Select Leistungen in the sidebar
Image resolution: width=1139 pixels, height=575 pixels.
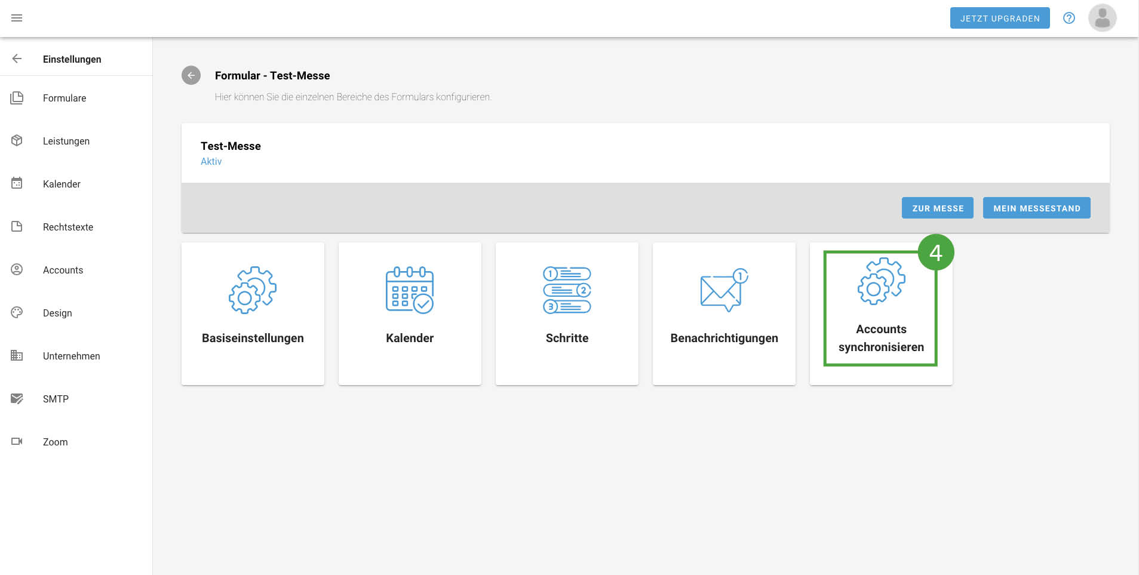[x=66, y=141]
